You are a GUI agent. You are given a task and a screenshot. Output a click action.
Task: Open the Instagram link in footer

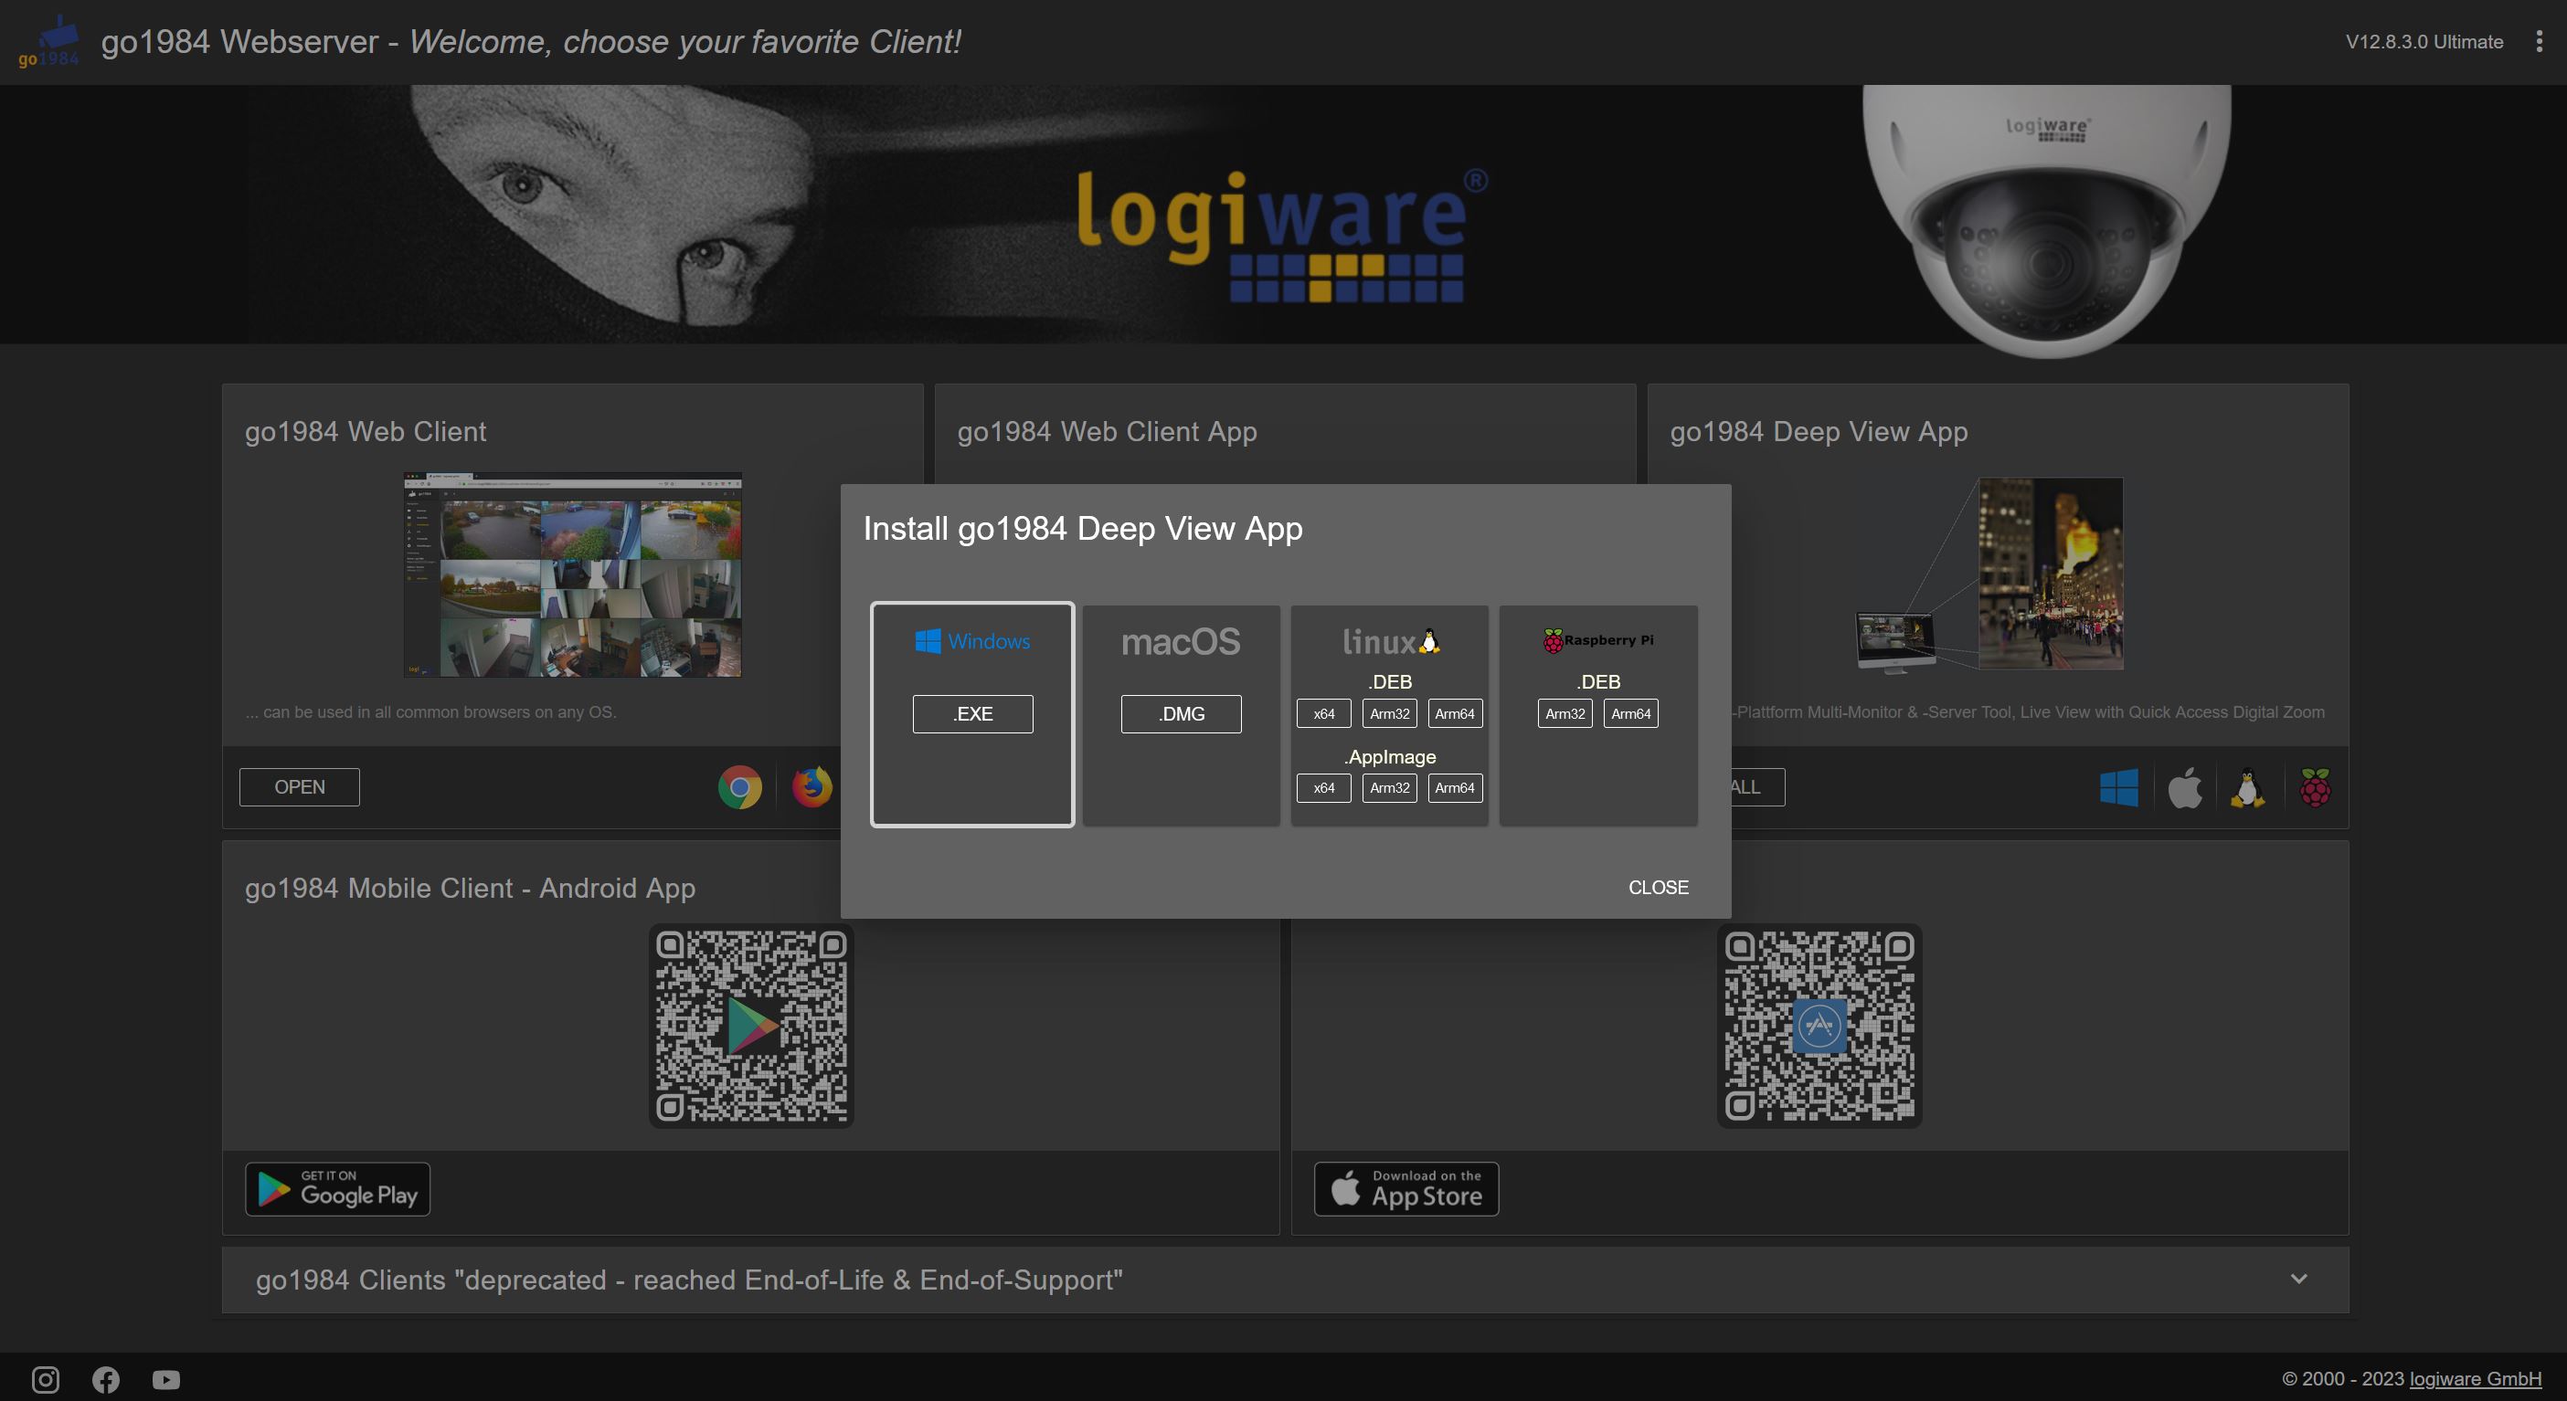[x=46, y=1379]
